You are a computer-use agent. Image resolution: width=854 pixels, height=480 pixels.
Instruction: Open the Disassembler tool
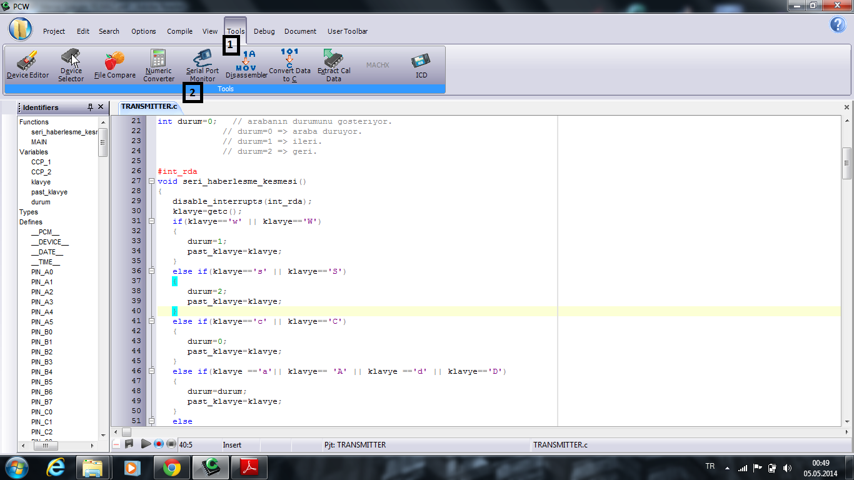pyautogui.click(x=247, y=65)
